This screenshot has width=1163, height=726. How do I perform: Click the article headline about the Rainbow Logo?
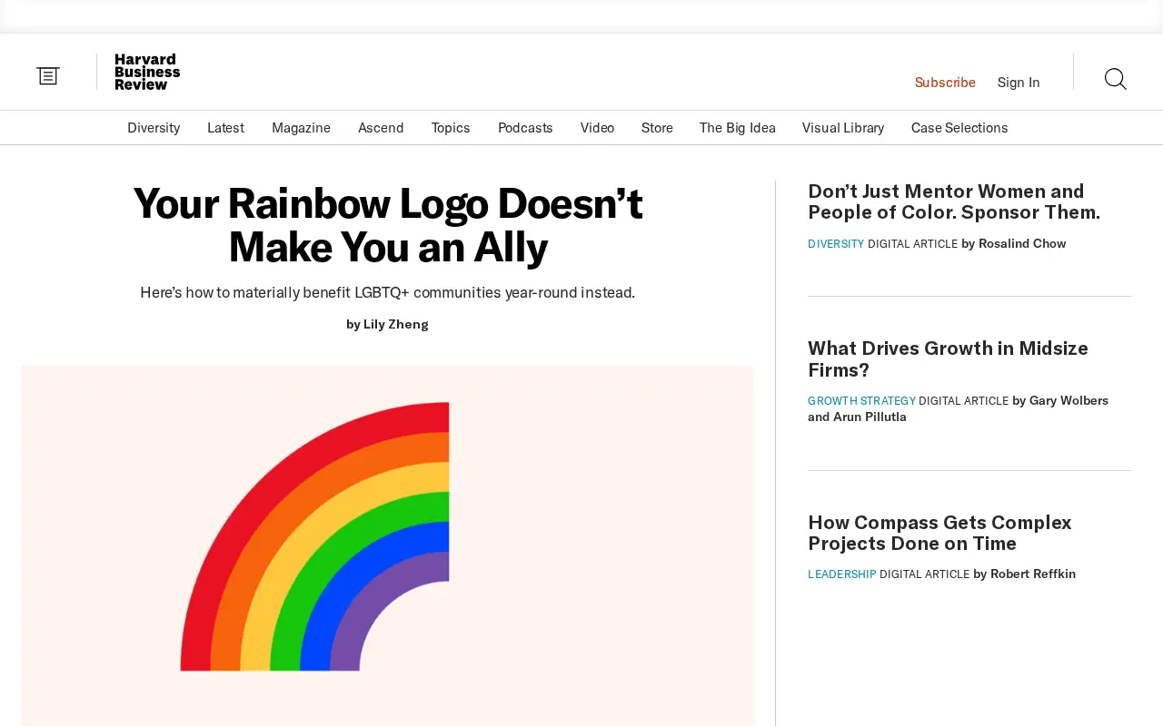pos(388,225)
